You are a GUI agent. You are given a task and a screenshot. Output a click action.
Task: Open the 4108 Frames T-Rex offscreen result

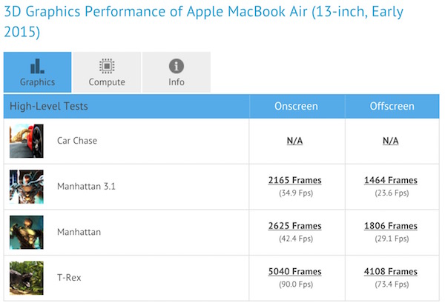tap(391, 270)
